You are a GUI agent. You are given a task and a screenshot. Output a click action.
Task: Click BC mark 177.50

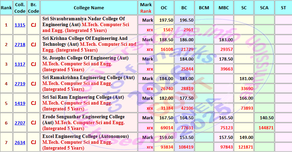[186, 98]
